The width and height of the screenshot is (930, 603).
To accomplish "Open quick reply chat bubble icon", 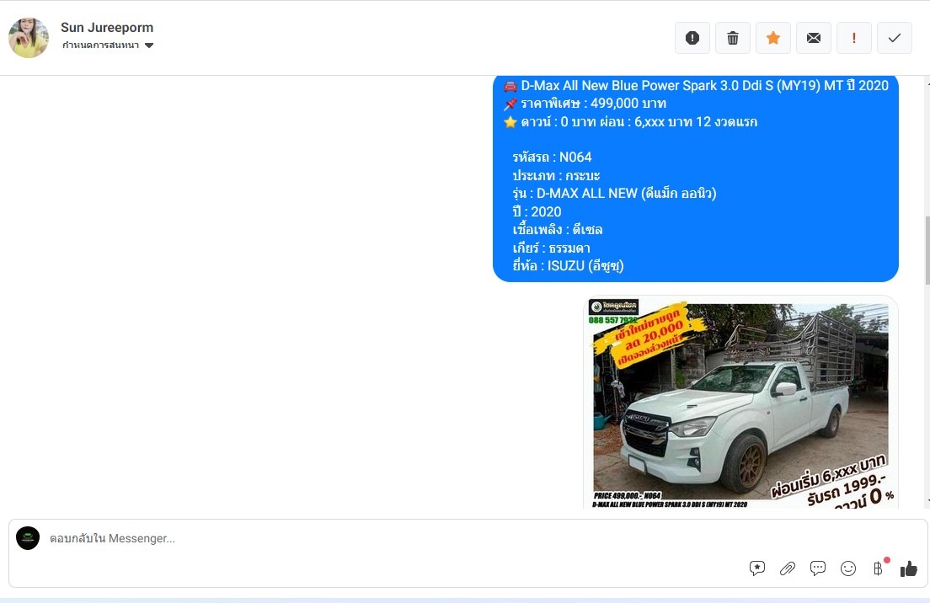I will 817,568.
